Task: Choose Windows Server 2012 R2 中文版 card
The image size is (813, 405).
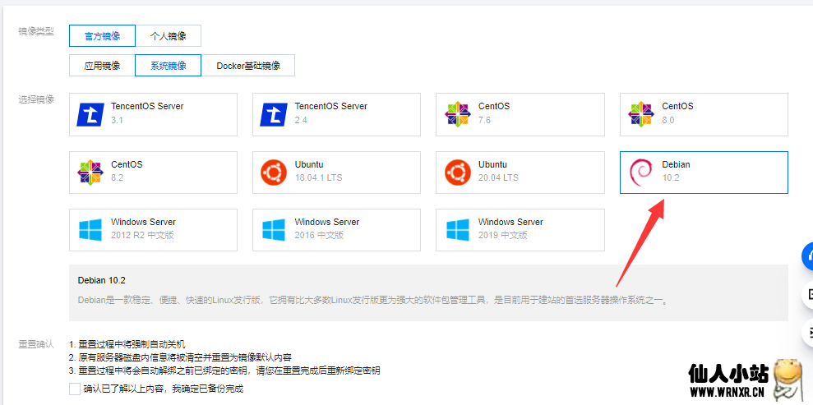Action: [153, 230]
